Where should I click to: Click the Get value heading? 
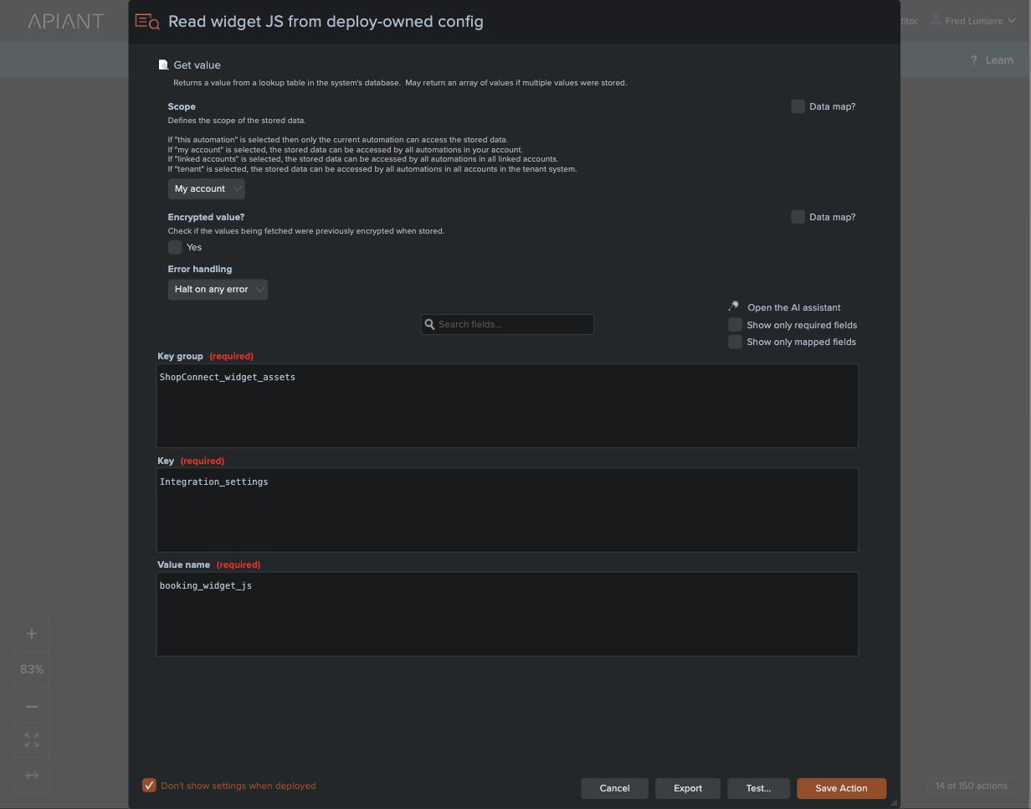coord(197,64)
